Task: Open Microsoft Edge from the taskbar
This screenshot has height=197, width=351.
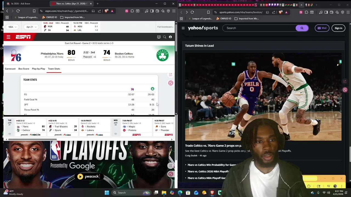Action: click(x=180, y=193)
